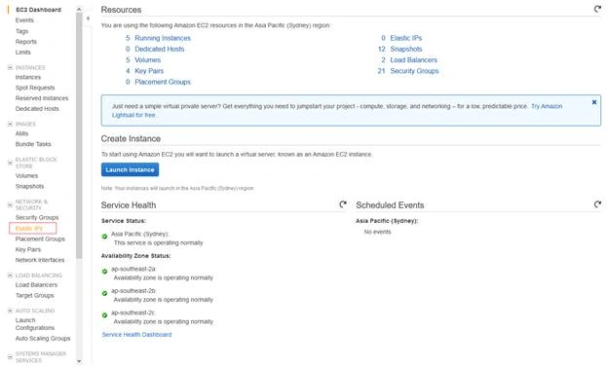
Task: Click the Snapshots count 12
Action: click(382, 49)
